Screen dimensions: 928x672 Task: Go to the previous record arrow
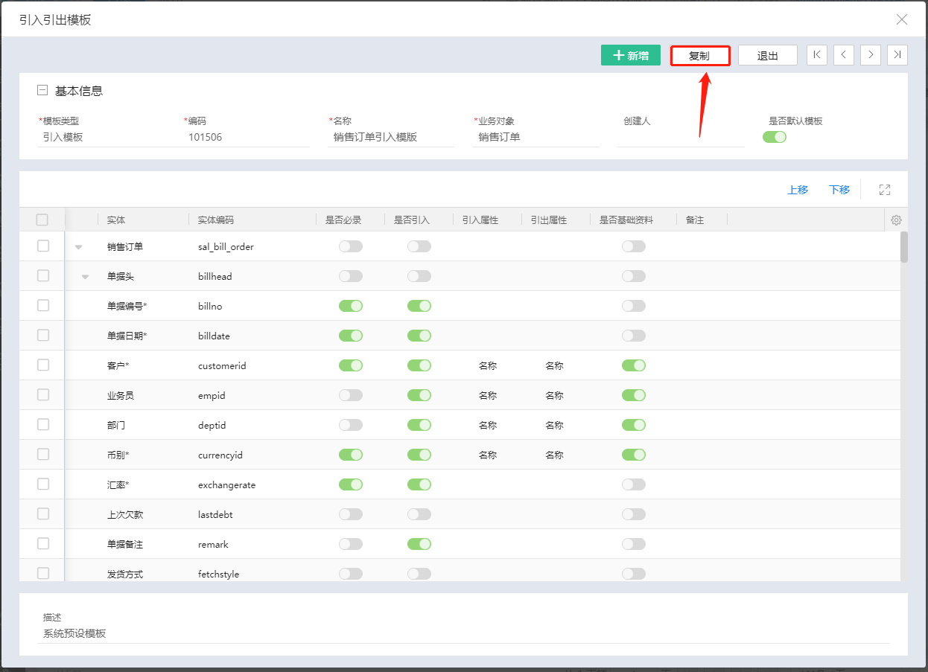[x=844, y=55]
